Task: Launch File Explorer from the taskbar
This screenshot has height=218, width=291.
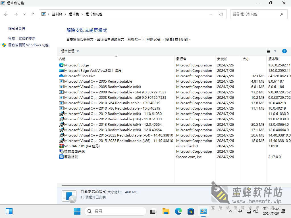Action: pyautogui.click(x=166, y=211)
